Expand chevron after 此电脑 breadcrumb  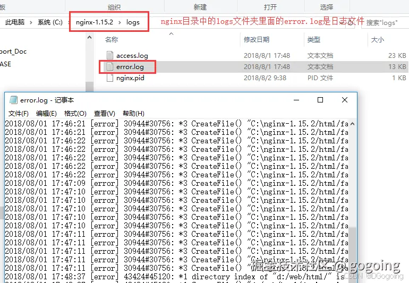point(31,22)
